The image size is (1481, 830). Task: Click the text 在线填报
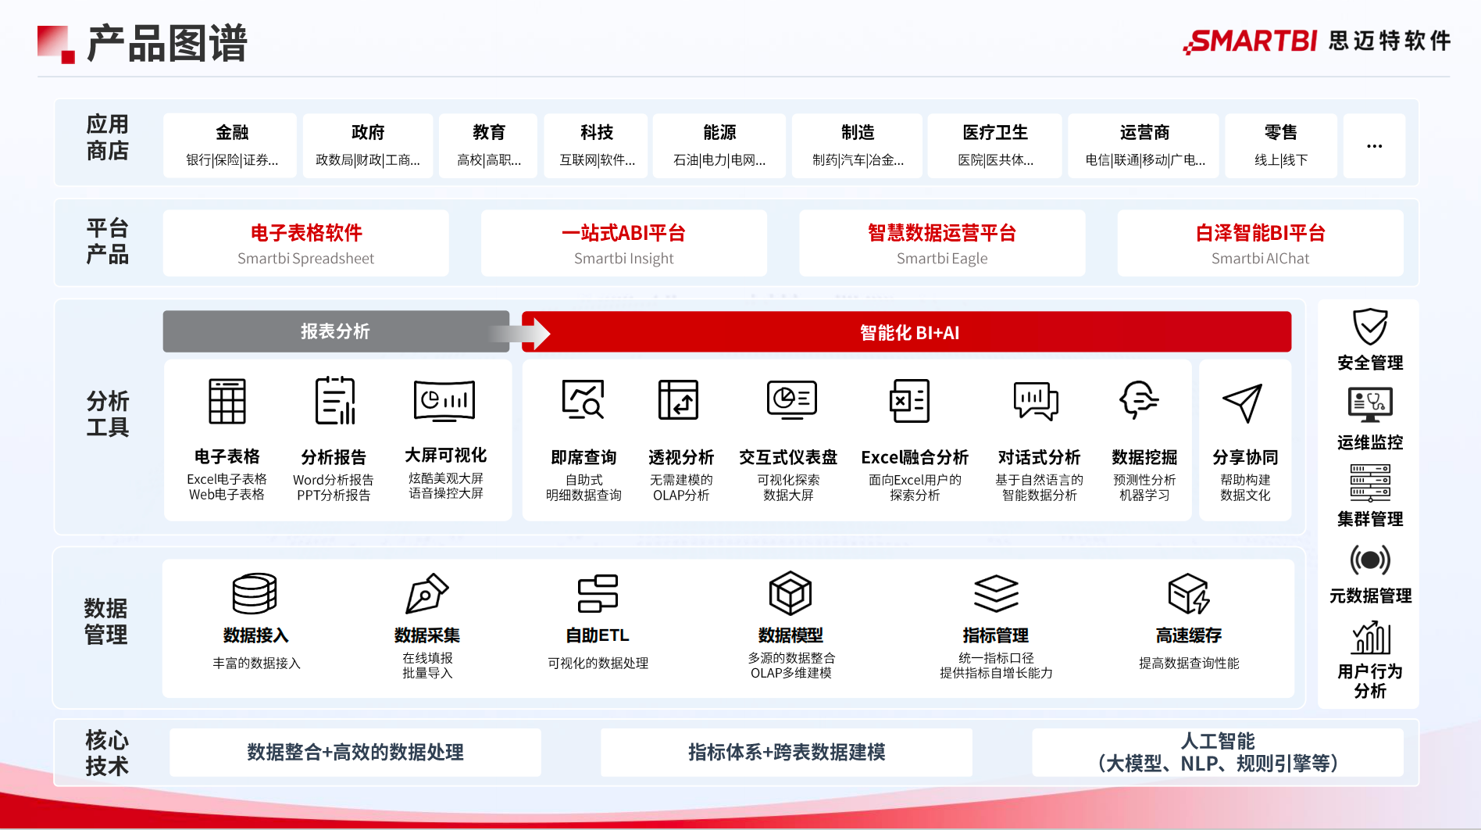pyautogui.click(x=427, y=658)
